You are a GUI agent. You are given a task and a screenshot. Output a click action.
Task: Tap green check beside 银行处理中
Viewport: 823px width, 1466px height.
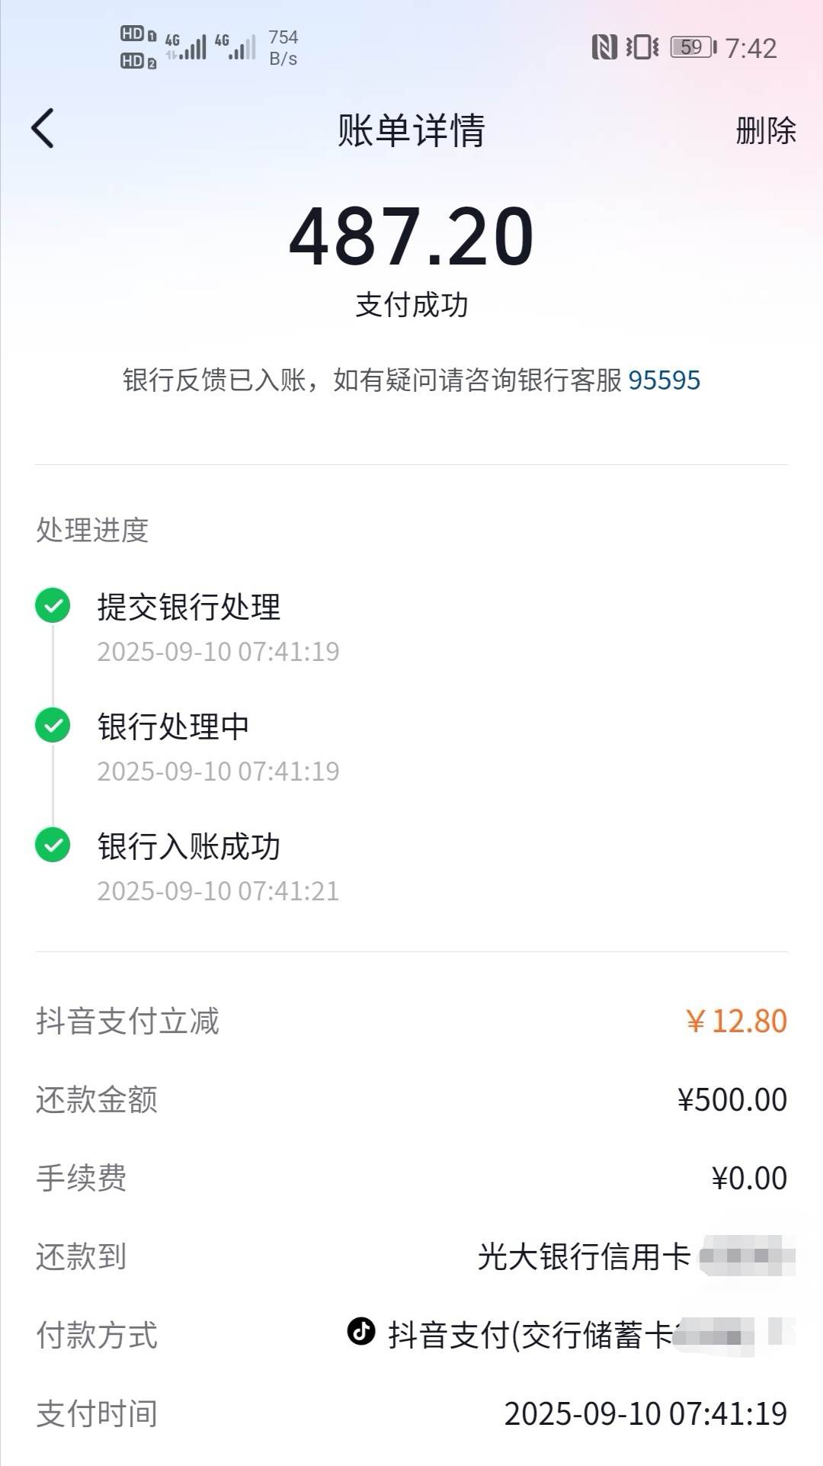click(x=53, y=725)
